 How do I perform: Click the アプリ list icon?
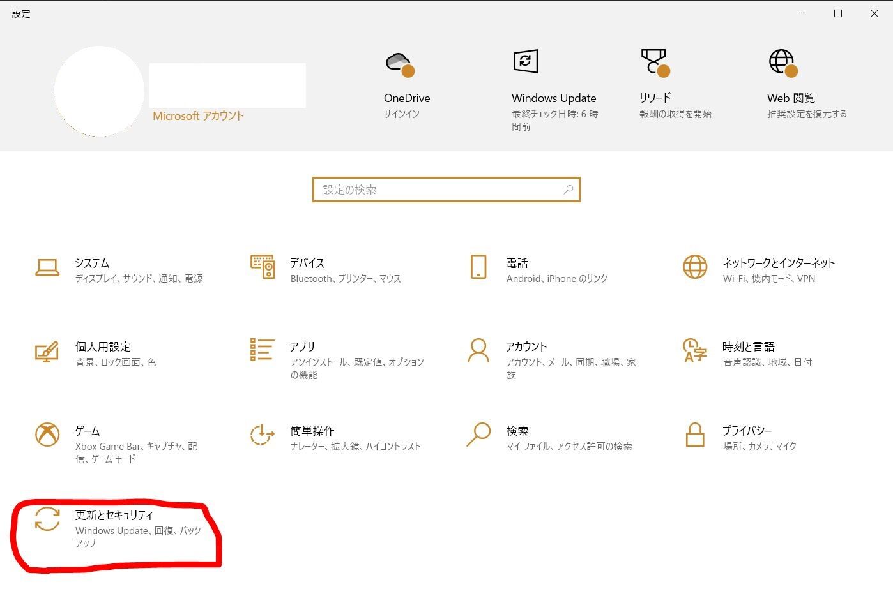coord(263,350)
